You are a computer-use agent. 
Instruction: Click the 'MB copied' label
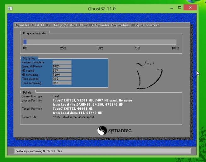[28, 71]
